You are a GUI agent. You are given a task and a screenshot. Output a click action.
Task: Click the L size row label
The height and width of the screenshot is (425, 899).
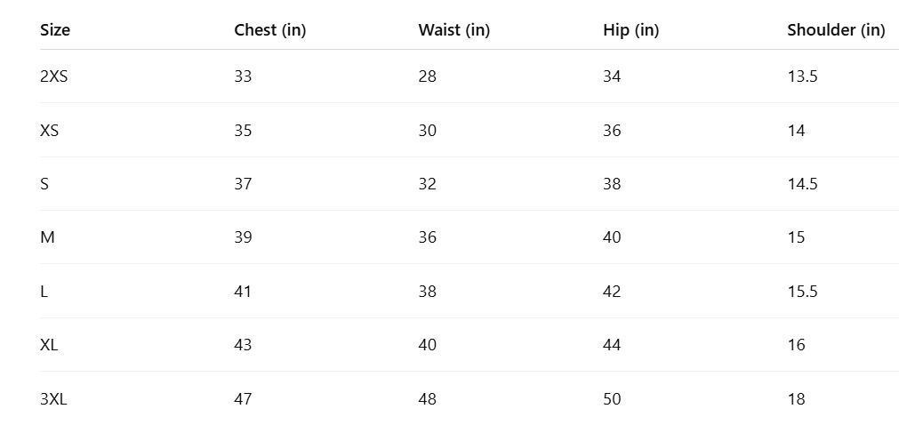[44, 292]
